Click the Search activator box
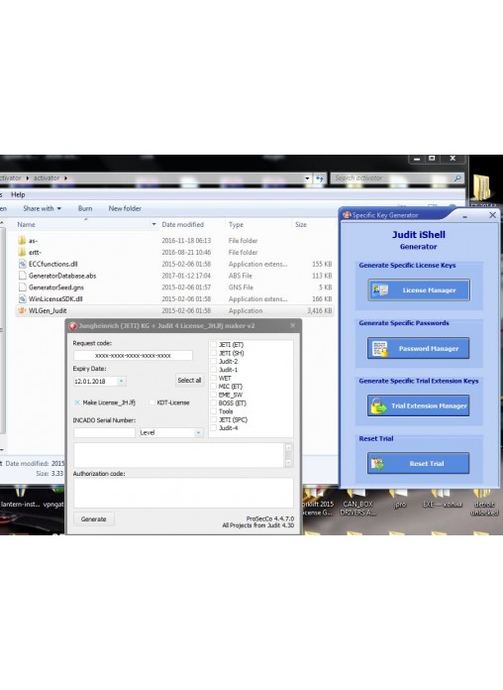Viewport: 503px width, 690px height. (x=397, y=177)
